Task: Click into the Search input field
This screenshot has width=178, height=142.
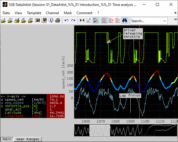Action: point(147,21)
